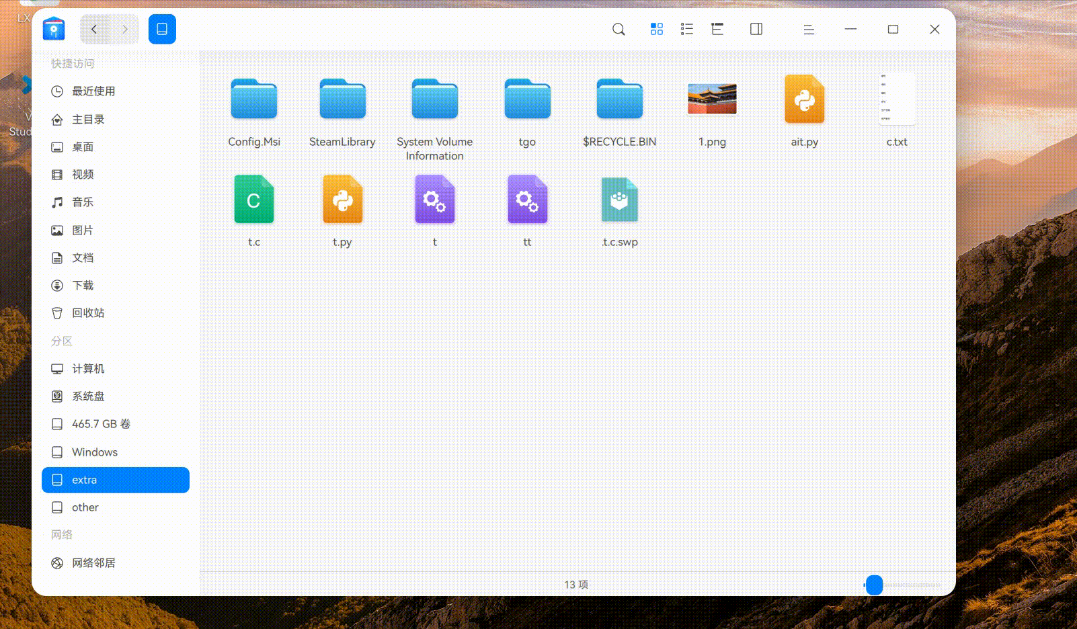Switch to list view mode

[x=687, y=29]
